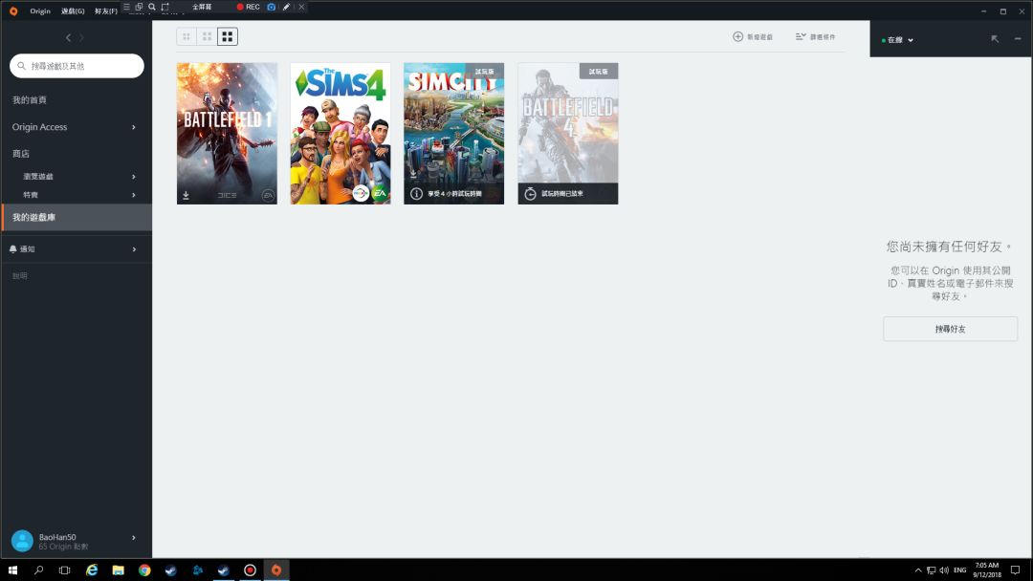This screenshot has height=581, width=1033.
Task: Open File Explorer from taskbar
Action: tap(118, 570)
